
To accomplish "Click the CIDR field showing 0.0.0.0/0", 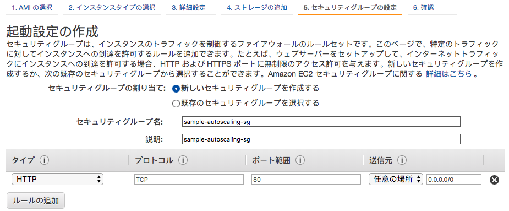I will coord(454,180).
